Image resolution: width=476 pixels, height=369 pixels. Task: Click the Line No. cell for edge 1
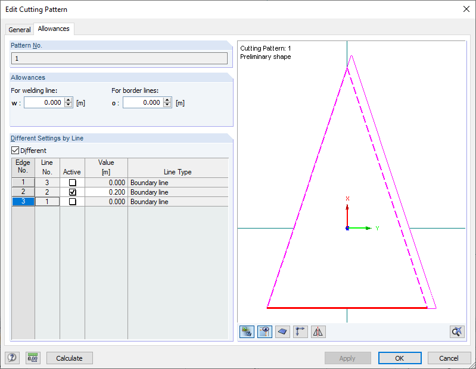[x=47, y=182]
